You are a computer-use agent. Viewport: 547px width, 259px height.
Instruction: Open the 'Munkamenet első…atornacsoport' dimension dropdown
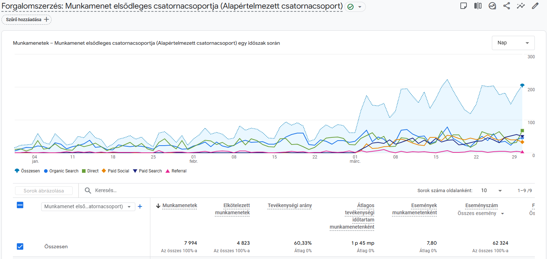click(88, 207)
